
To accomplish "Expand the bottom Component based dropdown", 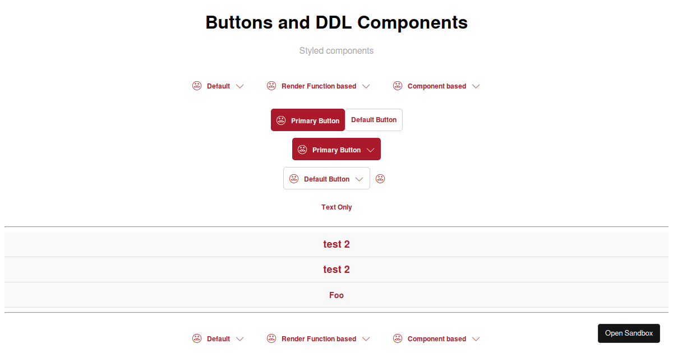I will point(476,338).
